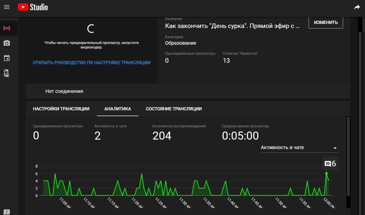Open the stream setup guide link

coord(92,63)
